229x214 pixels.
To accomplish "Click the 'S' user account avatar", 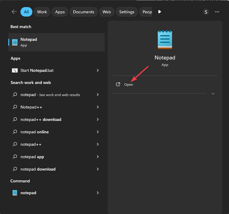I will (206, 12).
